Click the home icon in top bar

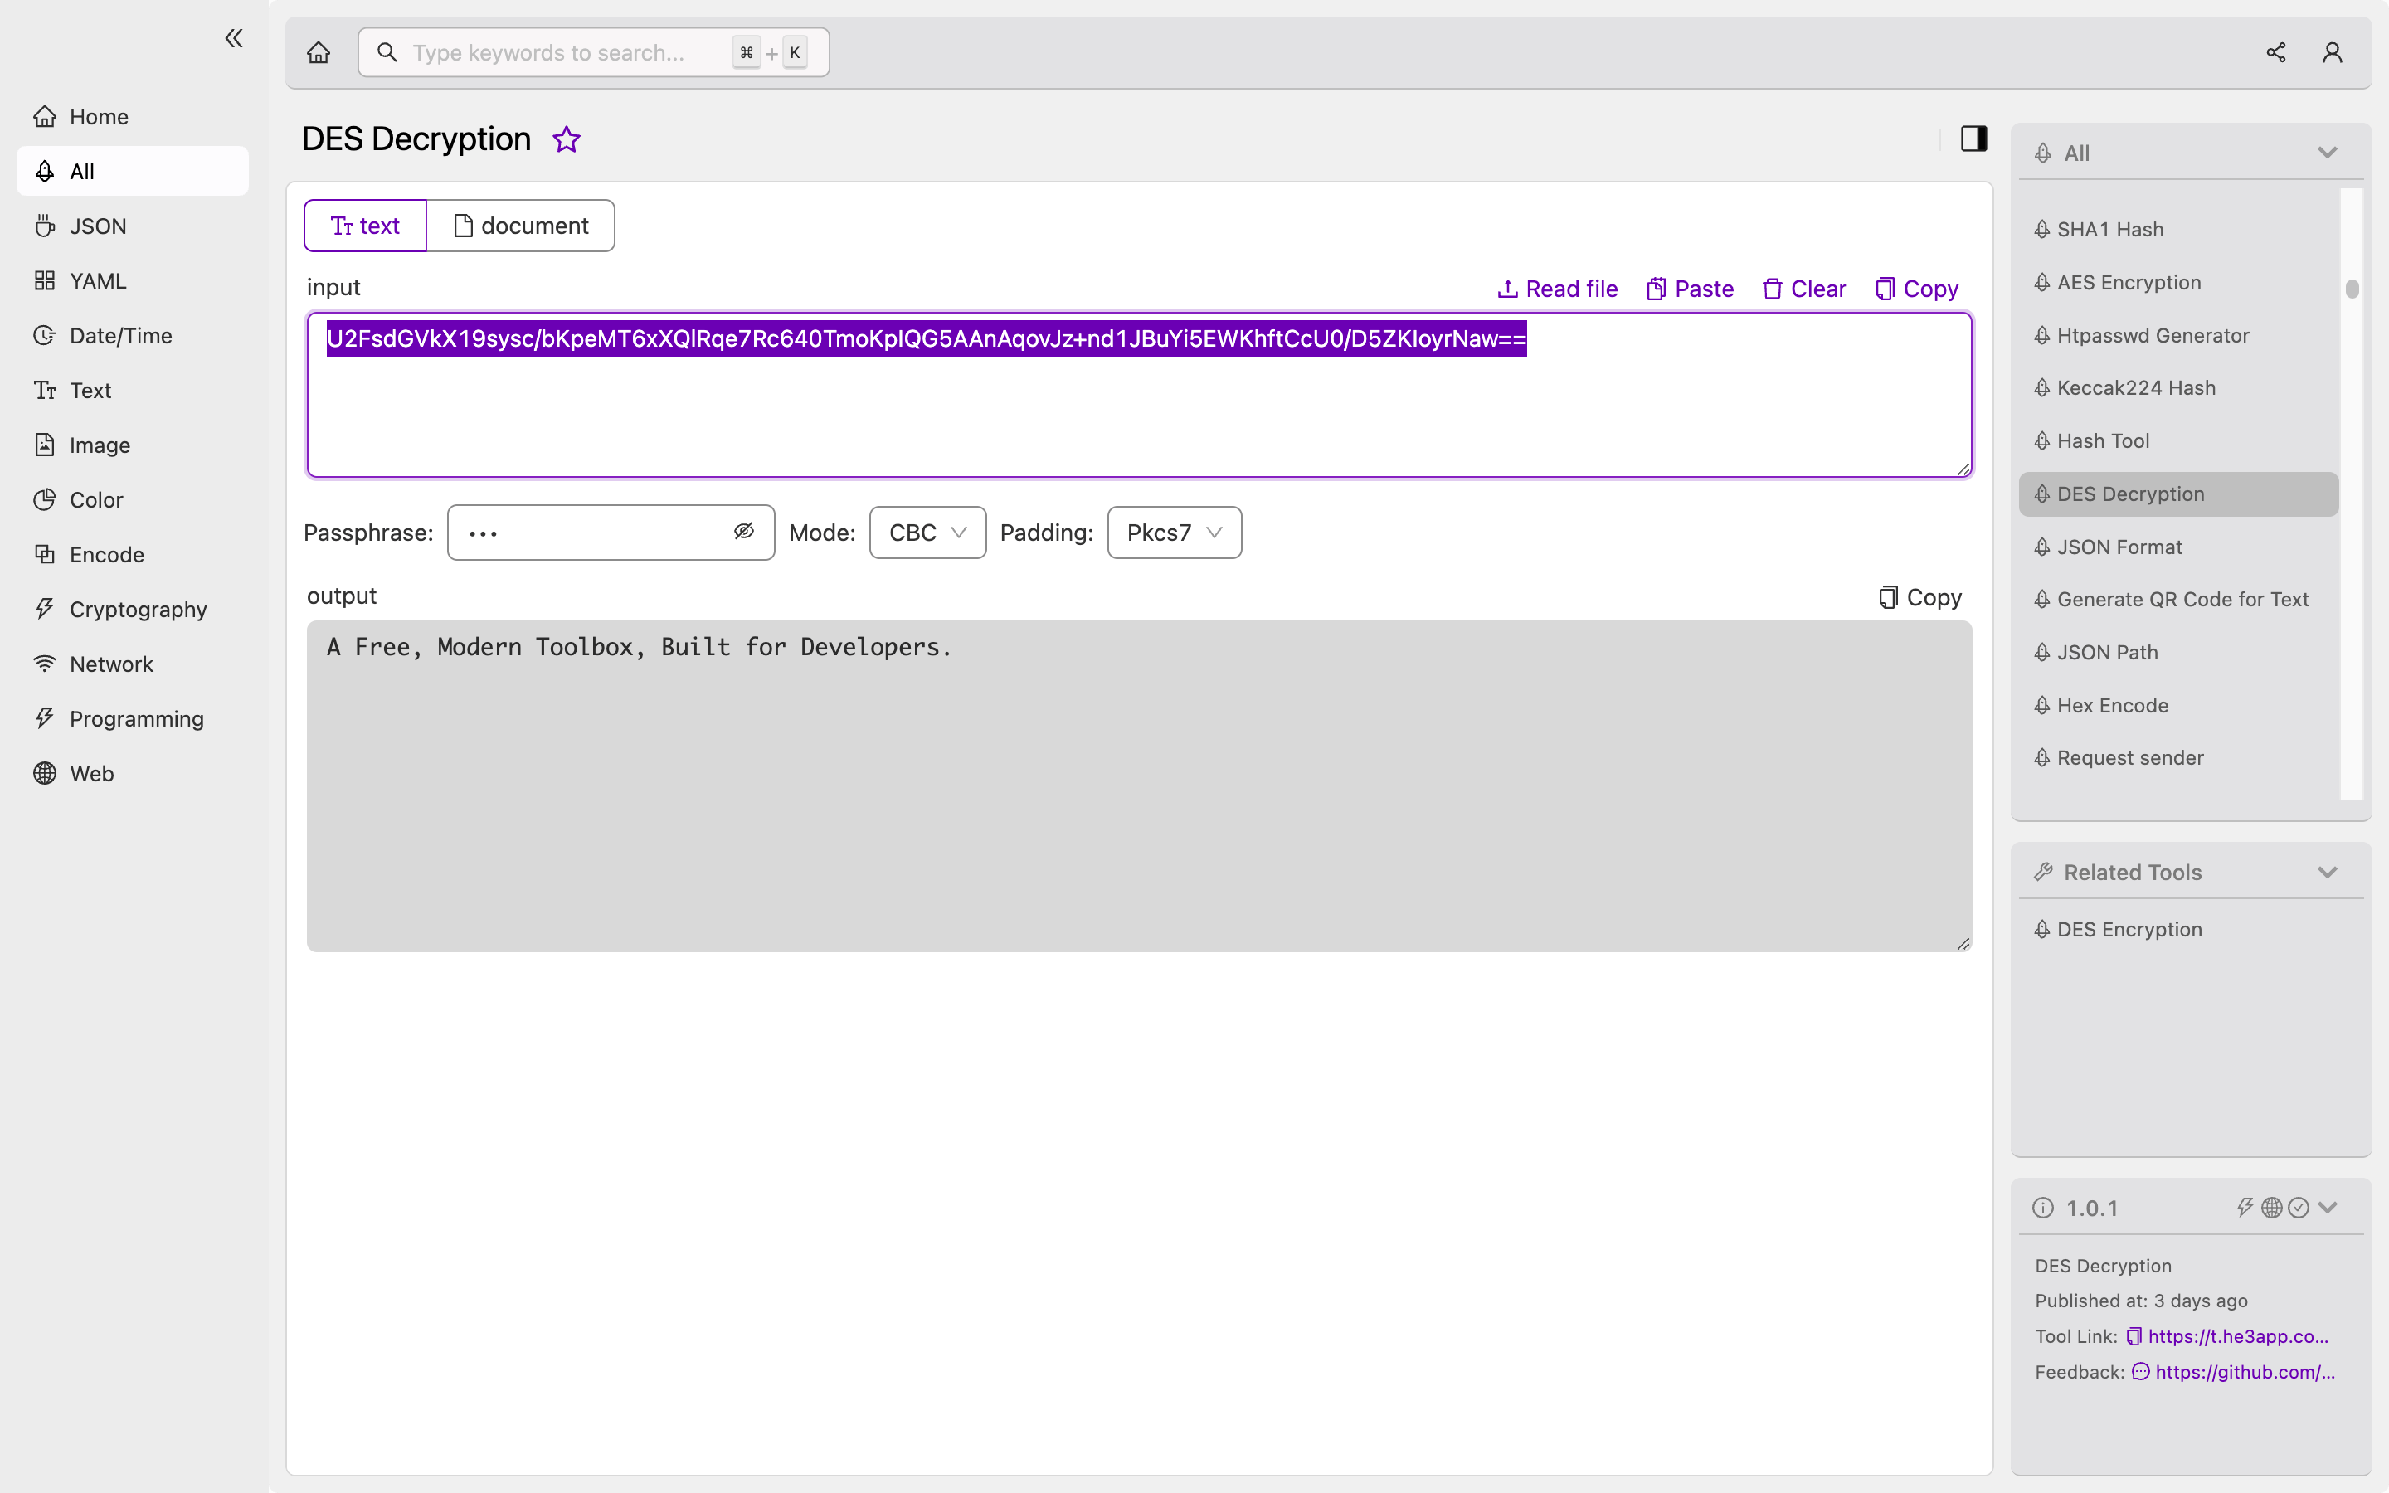318,52
